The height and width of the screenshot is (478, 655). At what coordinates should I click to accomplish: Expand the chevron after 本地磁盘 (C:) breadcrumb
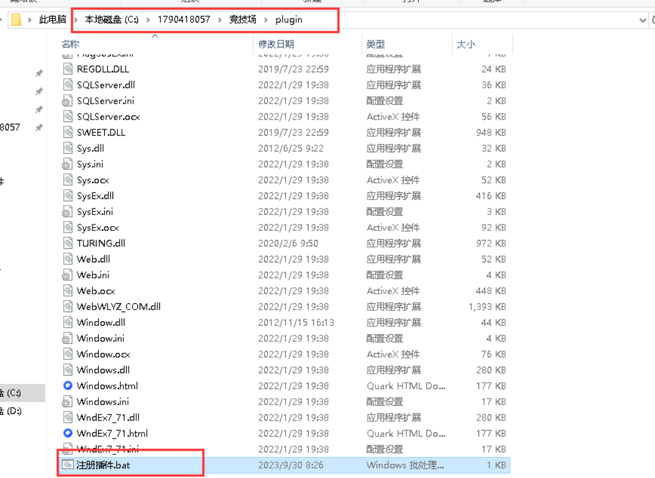tap(148, 20)
